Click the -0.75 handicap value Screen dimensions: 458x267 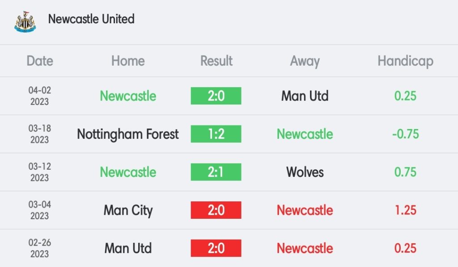[x=405, y=134]
